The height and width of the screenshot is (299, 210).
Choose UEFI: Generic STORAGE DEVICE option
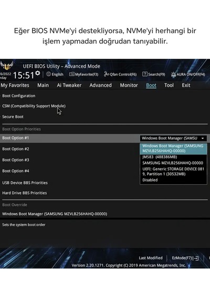tap(173, 172)
